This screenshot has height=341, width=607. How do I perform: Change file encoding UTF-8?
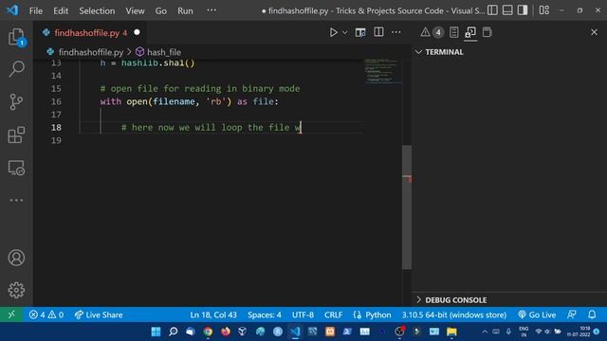(303, 314)
